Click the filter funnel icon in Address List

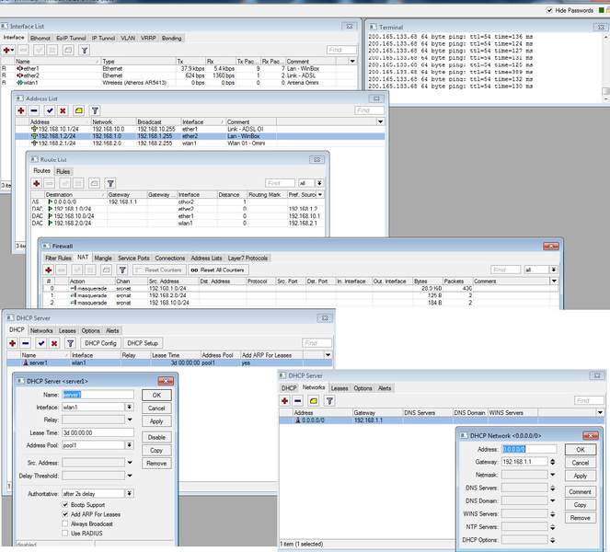[x=95, y=111]
